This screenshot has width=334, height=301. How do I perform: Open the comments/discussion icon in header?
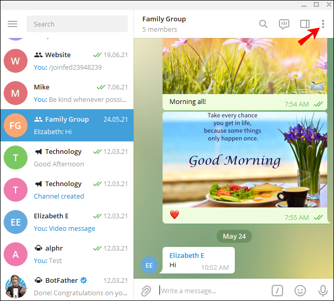pos(284,24)
